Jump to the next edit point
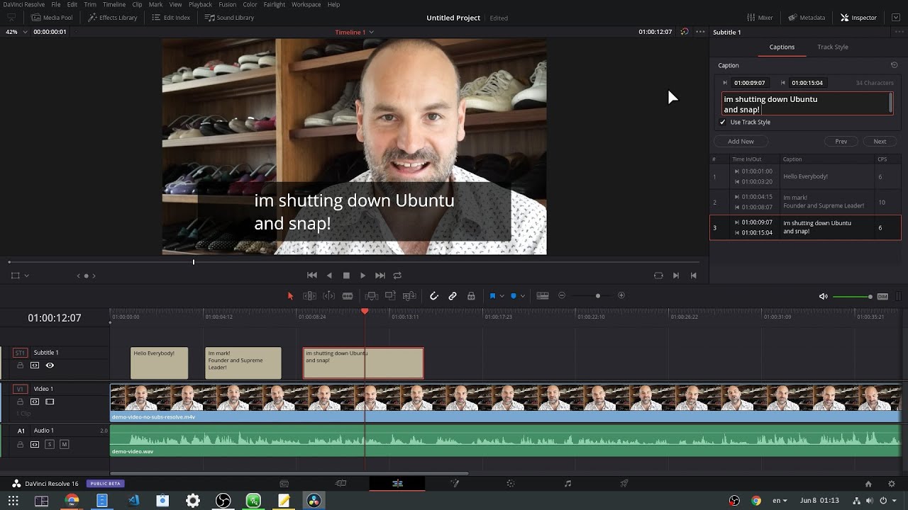Viewport: 908px width, 510px height. [676, 276]
